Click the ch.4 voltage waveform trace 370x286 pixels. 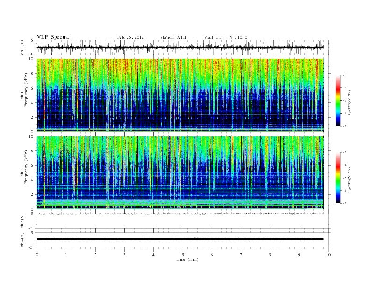tap(180, 239)
